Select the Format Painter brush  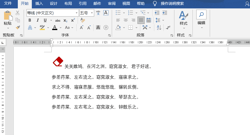tap(18, 28)
